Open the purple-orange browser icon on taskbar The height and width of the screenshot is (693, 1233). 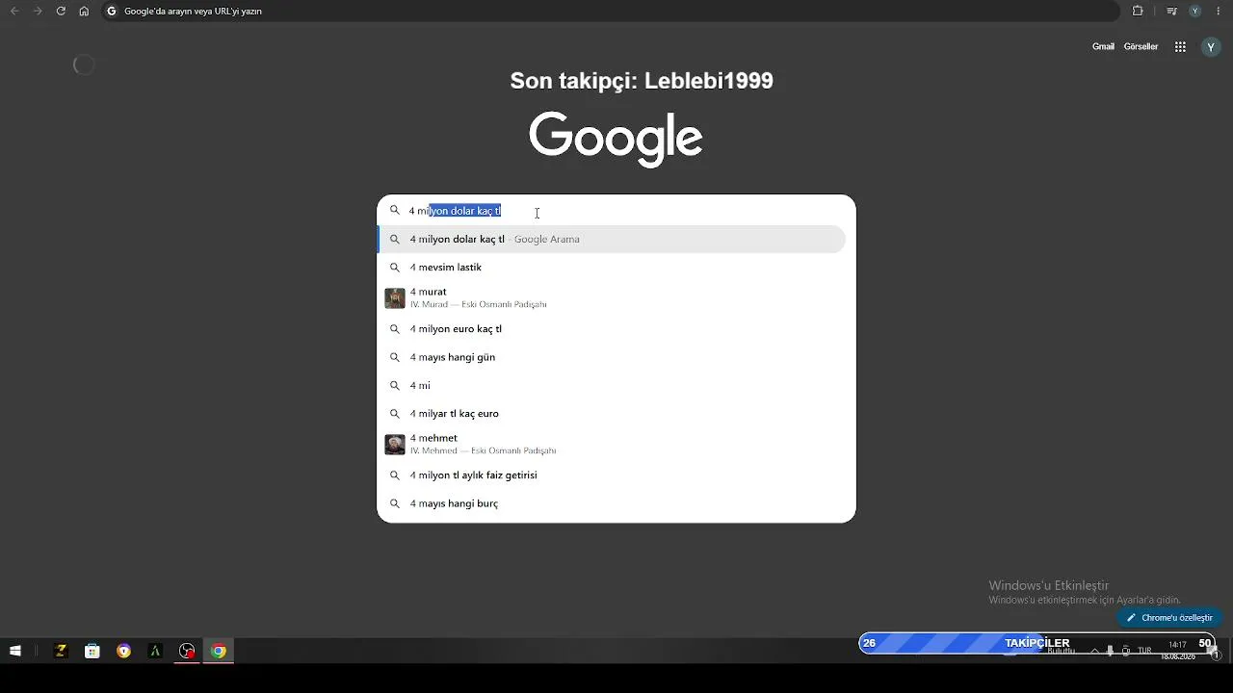[123, 651]
